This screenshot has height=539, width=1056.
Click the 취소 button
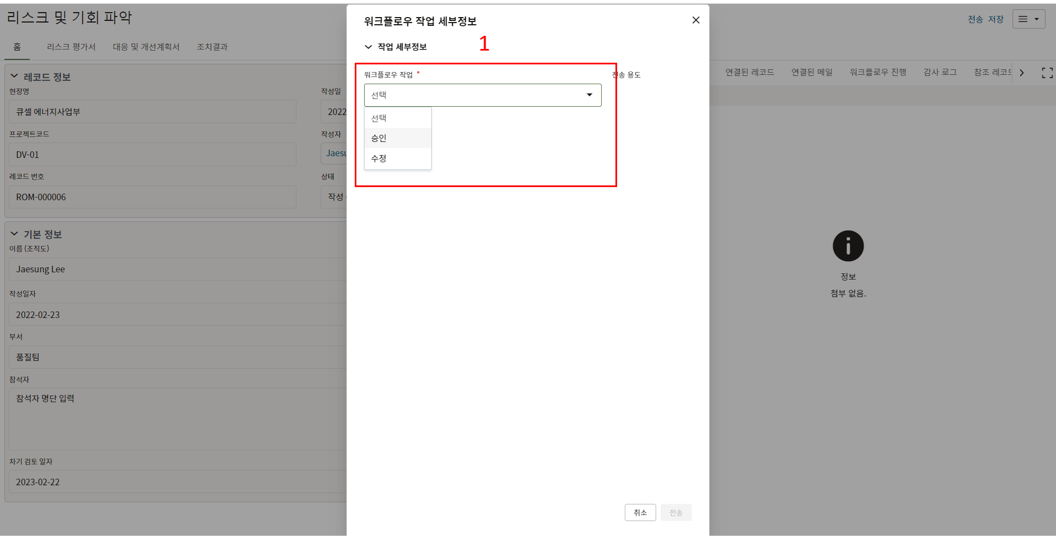640,513
